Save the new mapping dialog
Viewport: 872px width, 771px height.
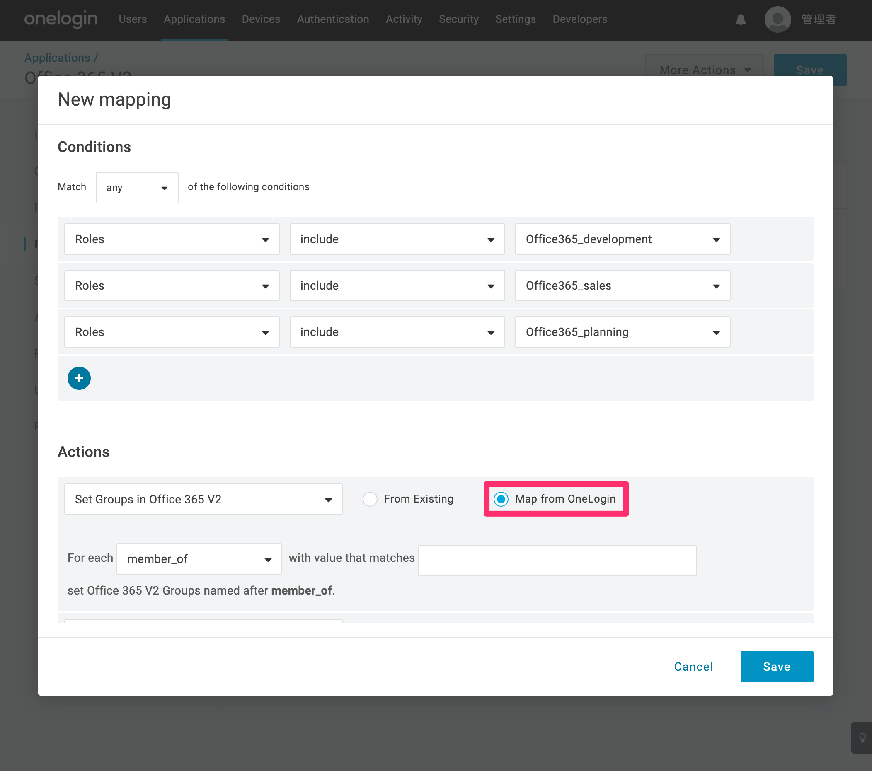[x=777, y=667]
